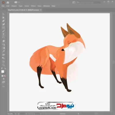Select the Pen tool
Image resolution: width=115 pixels, height=115 pixels.
point(3,21)
